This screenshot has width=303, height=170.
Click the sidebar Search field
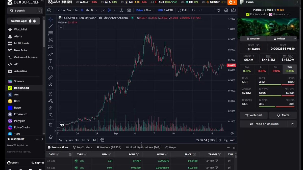[25, 11]
